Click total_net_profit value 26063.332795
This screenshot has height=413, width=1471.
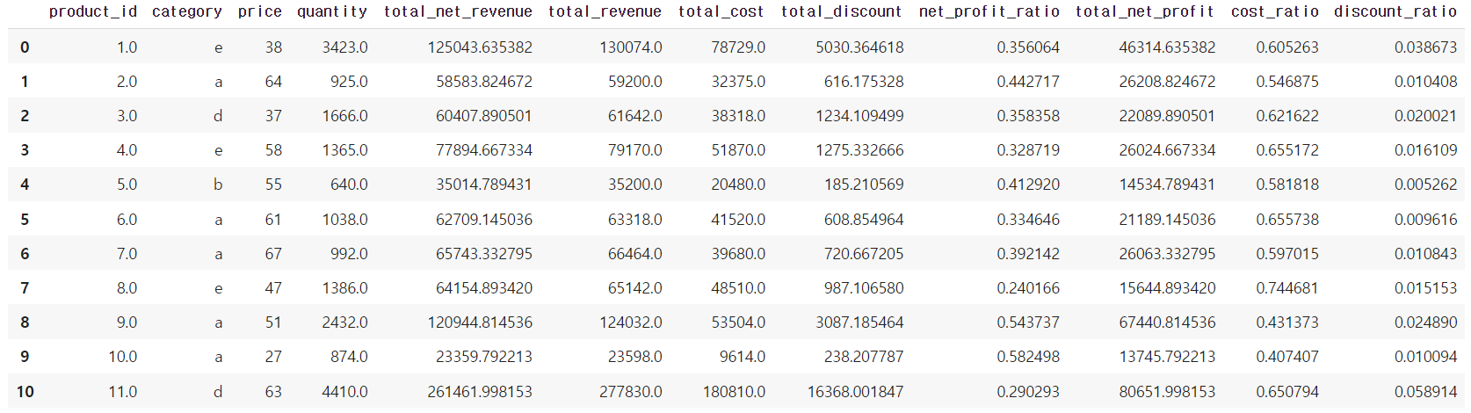1167,254
